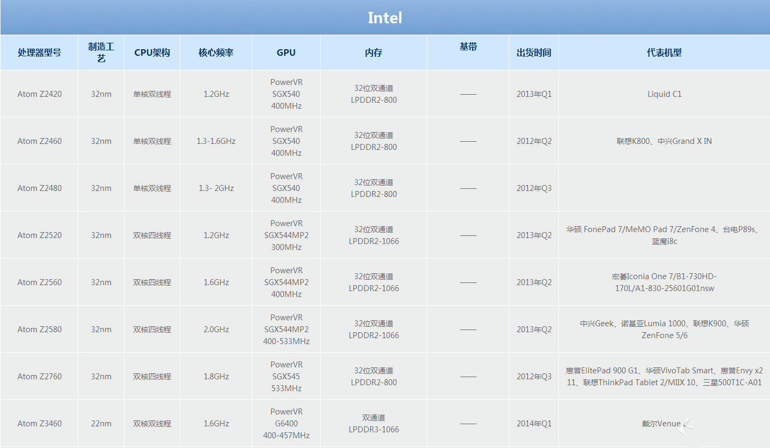Click 双通道 LPDDR3-1066 memory cell
The height and width of the screenshot is (448, 770).
tap(374, 424)
